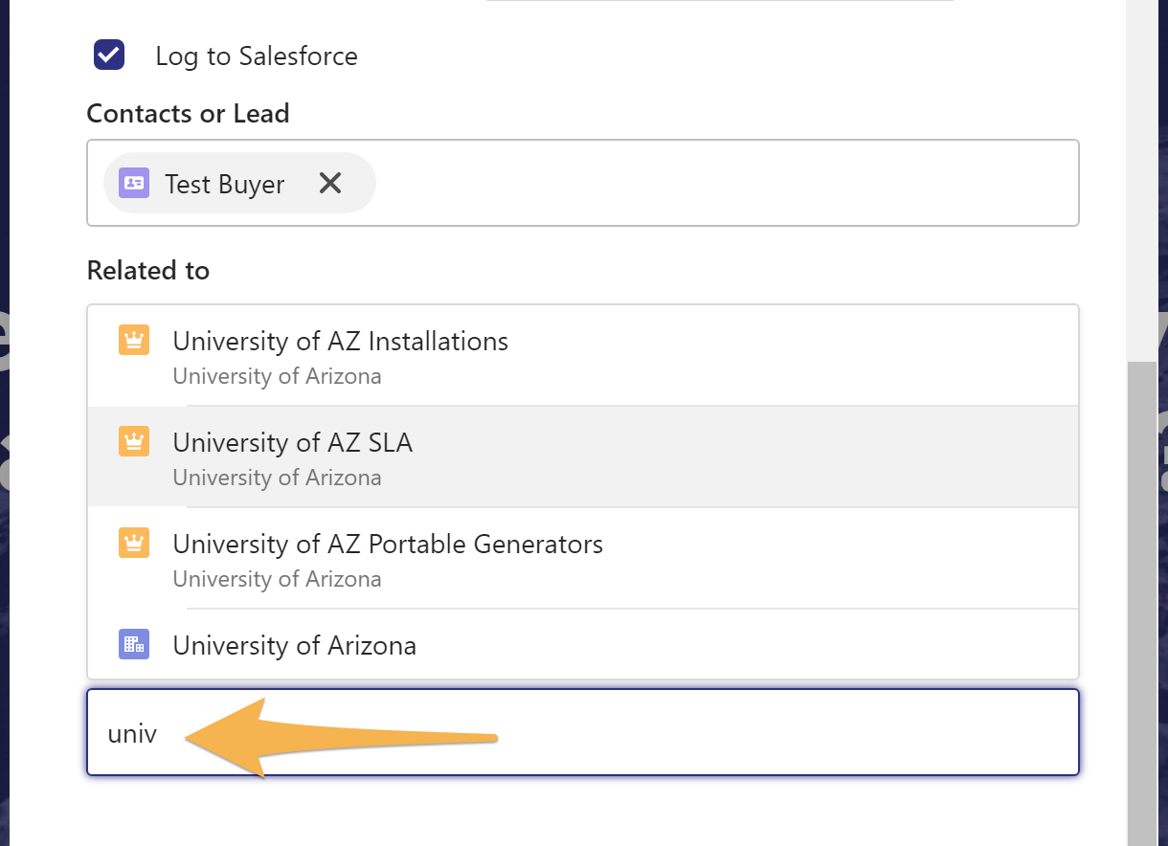Select University of AZ SLA result

coord(292,443)
